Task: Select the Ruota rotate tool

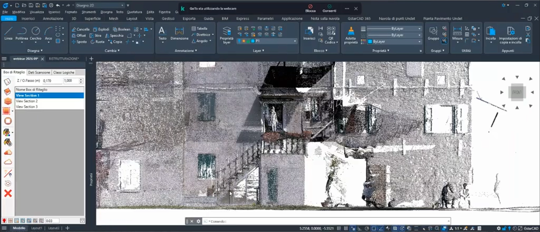Action: pos(98,42)
